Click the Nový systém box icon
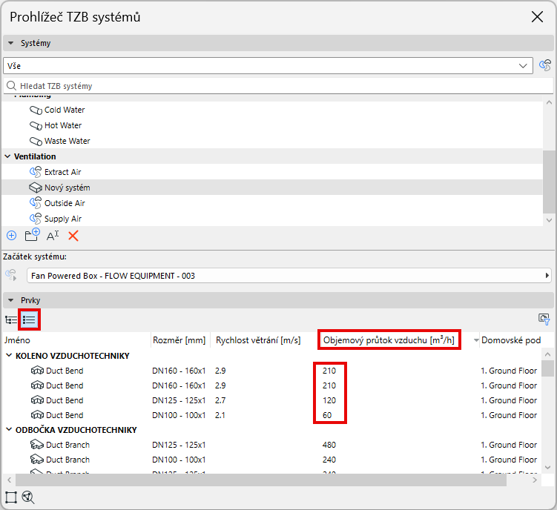The width and height of the screenshot is (557, 510). [35, 188]
